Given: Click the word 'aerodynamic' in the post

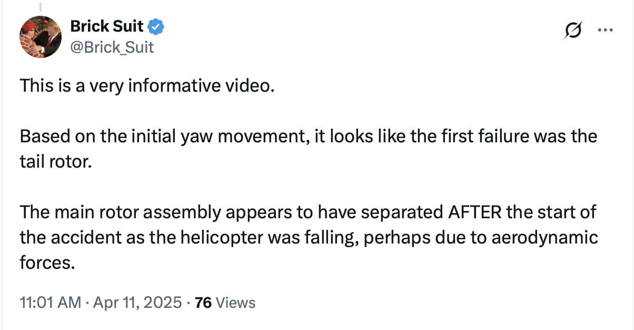Looking at the screenshot, I should 545,237.
